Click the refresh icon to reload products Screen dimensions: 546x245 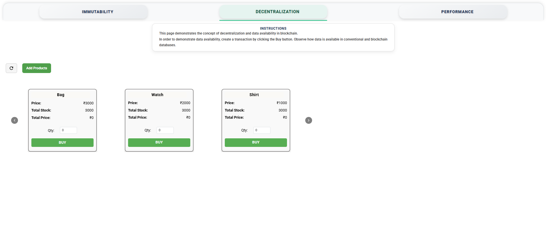click(x=11, y=68)
